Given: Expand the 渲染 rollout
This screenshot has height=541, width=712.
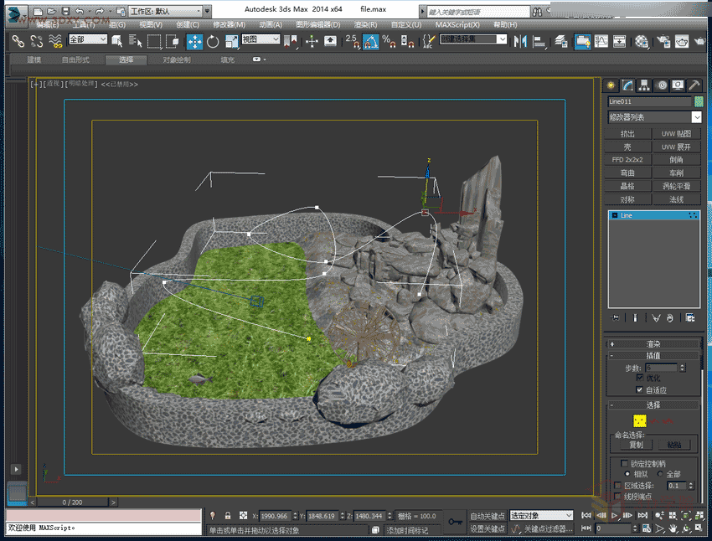Looking at the screenshot, I should [x=653, y=343].
